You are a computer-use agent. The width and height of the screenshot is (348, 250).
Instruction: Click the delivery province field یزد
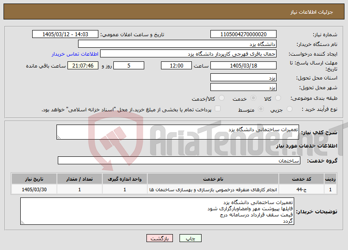[x=243, y=78]
